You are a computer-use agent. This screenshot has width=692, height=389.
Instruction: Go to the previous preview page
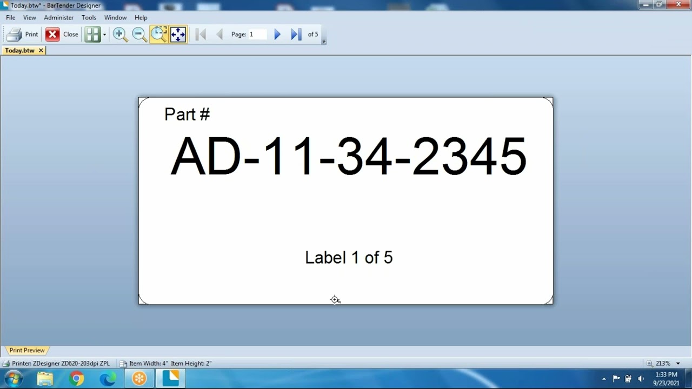click(x=219, y=34)
